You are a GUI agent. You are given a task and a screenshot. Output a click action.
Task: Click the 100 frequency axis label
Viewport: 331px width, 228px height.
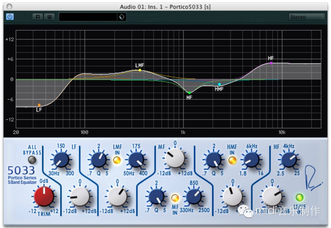click(84, 132)
